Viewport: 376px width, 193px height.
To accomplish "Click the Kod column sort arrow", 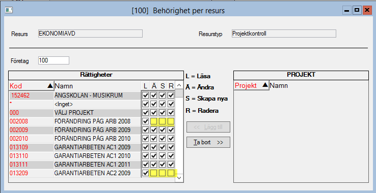I will point(50,86).
